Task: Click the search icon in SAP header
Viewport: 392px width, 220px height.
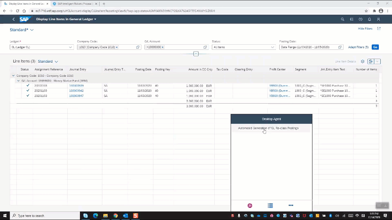Action: [x=342, y=19]
